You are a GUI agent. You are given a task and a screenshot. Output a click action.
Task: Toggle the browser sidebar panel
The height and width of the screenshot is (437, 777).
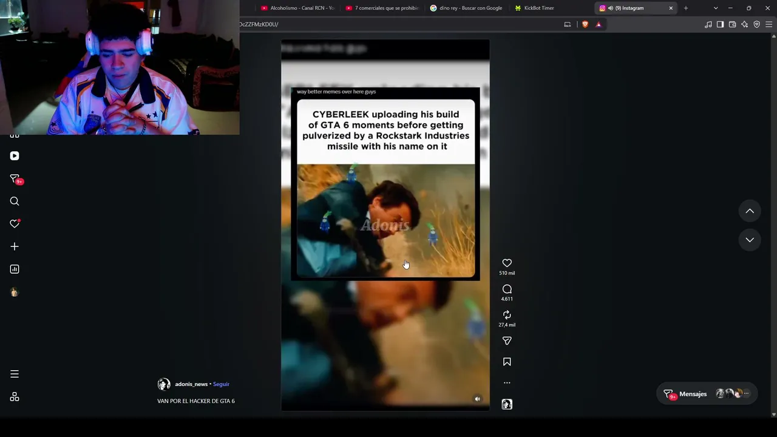click(x=721, y=24)
